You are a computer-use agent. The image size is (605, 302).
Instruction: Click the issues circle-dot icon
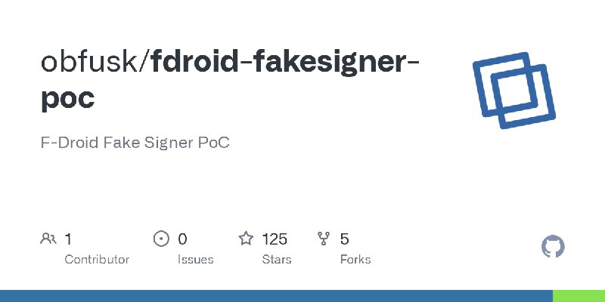[x=161, y=239]
